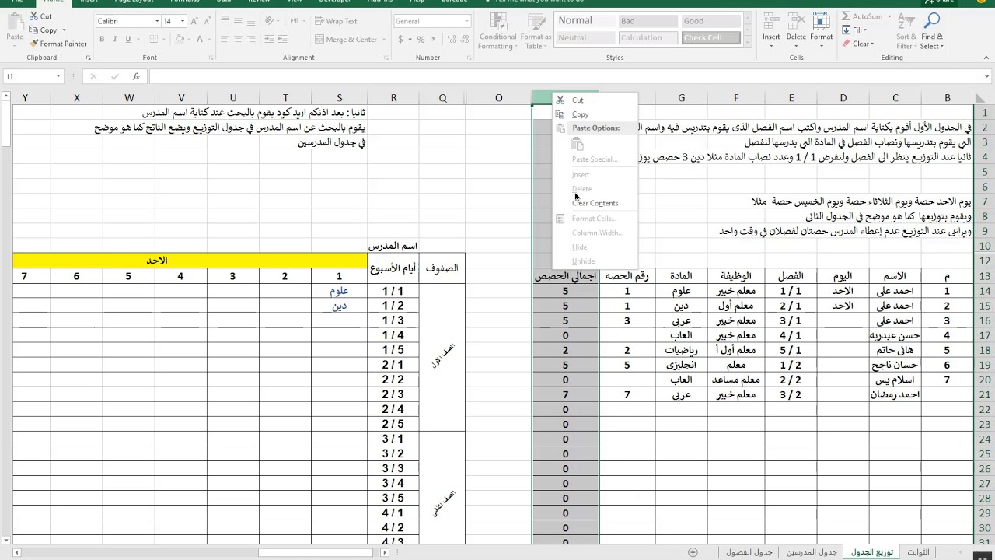Screen dimensions: 995x560
Task: Click the Paste clipboard icon in ribbon
Action: (x=15, y=23)
